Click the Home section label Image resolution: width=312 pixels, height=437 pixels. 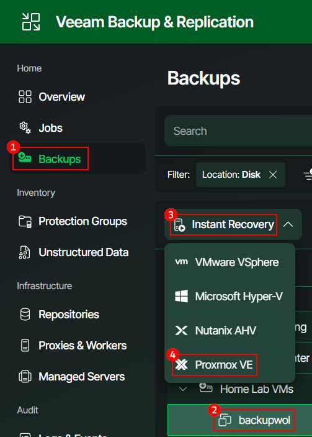[x=29, y=68]
